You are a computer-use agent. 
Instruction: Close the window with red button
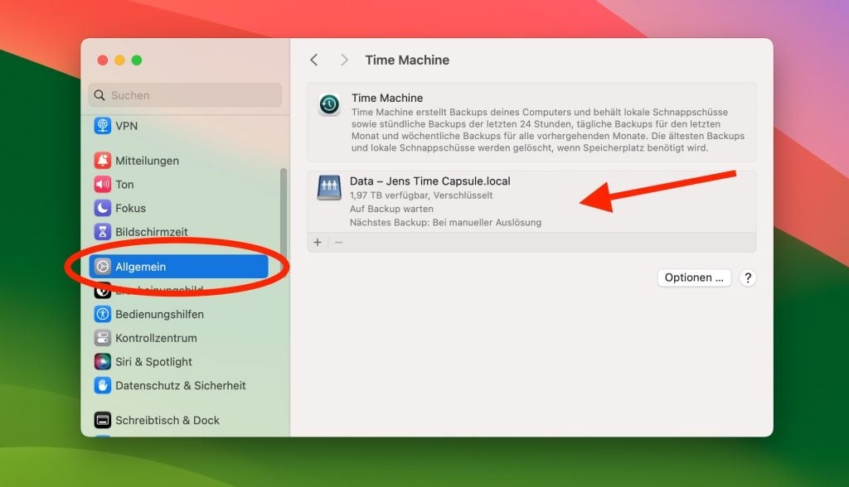102,60
